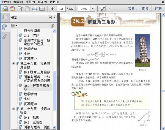Send the file via email envelope icon

click(x=42, y=9)
